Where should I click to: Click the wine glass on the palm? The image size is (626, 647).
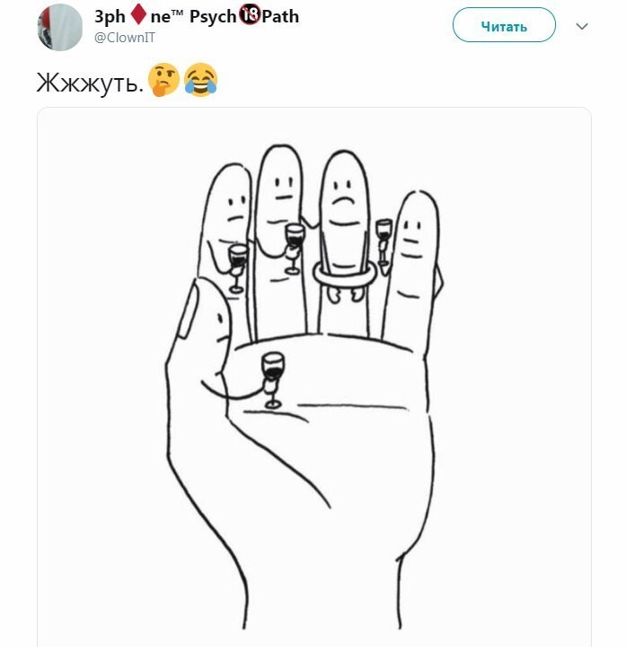pyautogui.click(x=272, y=380)
